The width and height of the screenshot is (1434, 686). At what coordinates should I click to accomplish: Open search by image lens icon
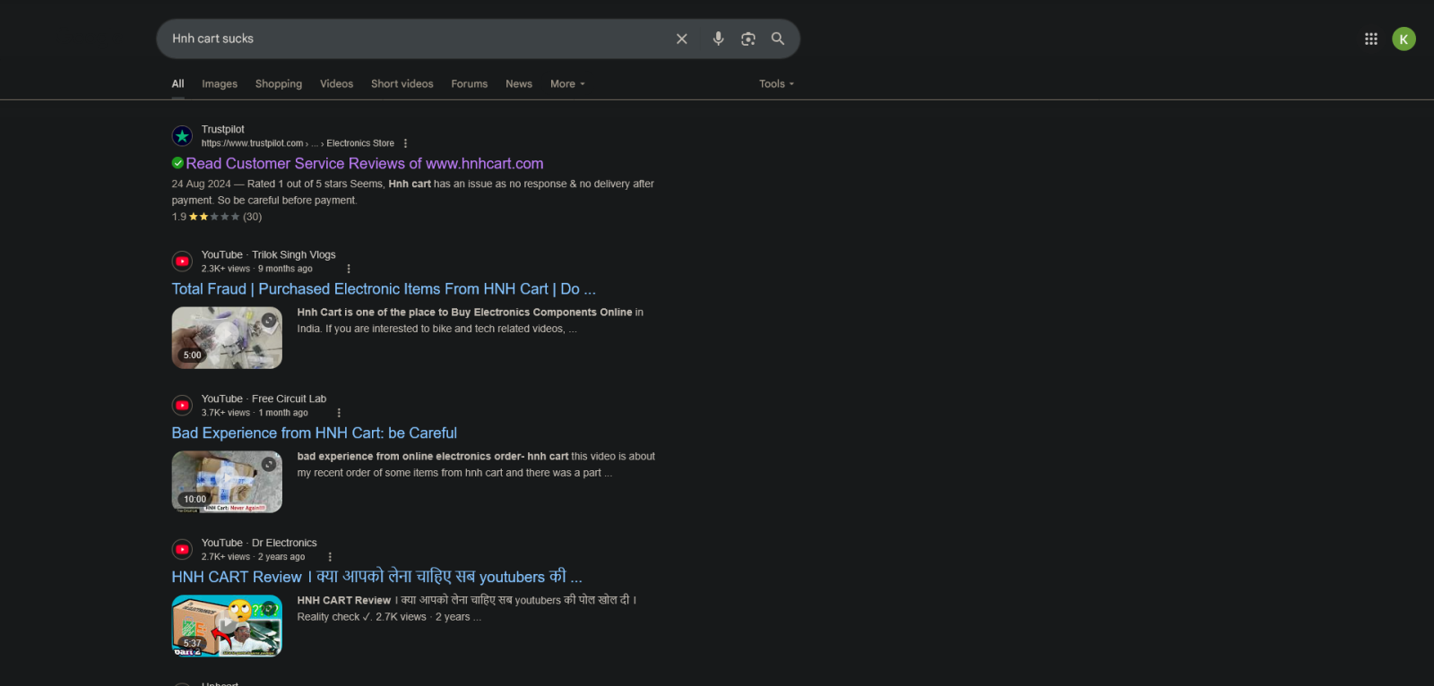click(x=748, y=39)
